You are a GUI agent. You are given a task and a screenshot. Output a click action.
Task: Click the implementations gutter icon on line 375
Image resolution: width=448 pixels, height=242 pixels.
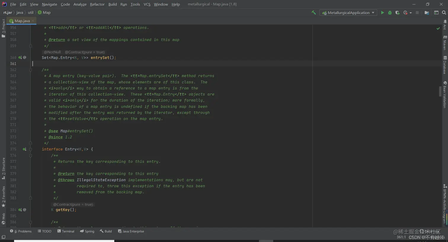click(x=24, y=149)
